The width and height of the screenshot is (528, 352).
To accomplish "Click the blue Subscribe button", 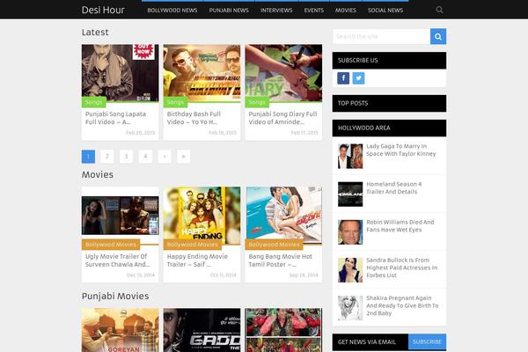I will click(x=427, y=342).
